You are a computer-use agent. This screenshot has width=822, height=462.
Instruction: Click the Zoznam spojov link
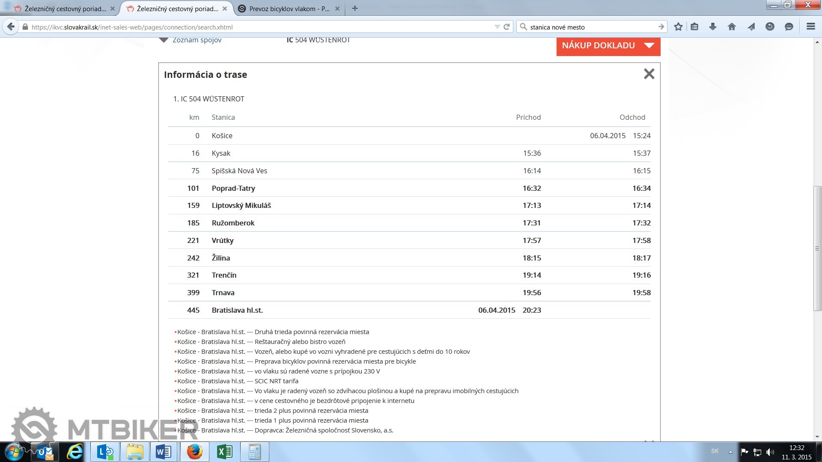[197, 40]
